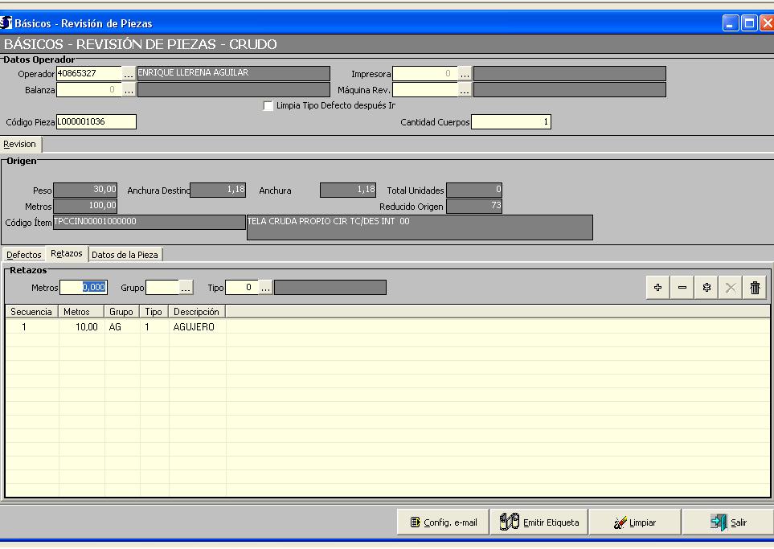
Task: Open the Grupo lookup ellipsis button
Action: click(x=186, y=288)
